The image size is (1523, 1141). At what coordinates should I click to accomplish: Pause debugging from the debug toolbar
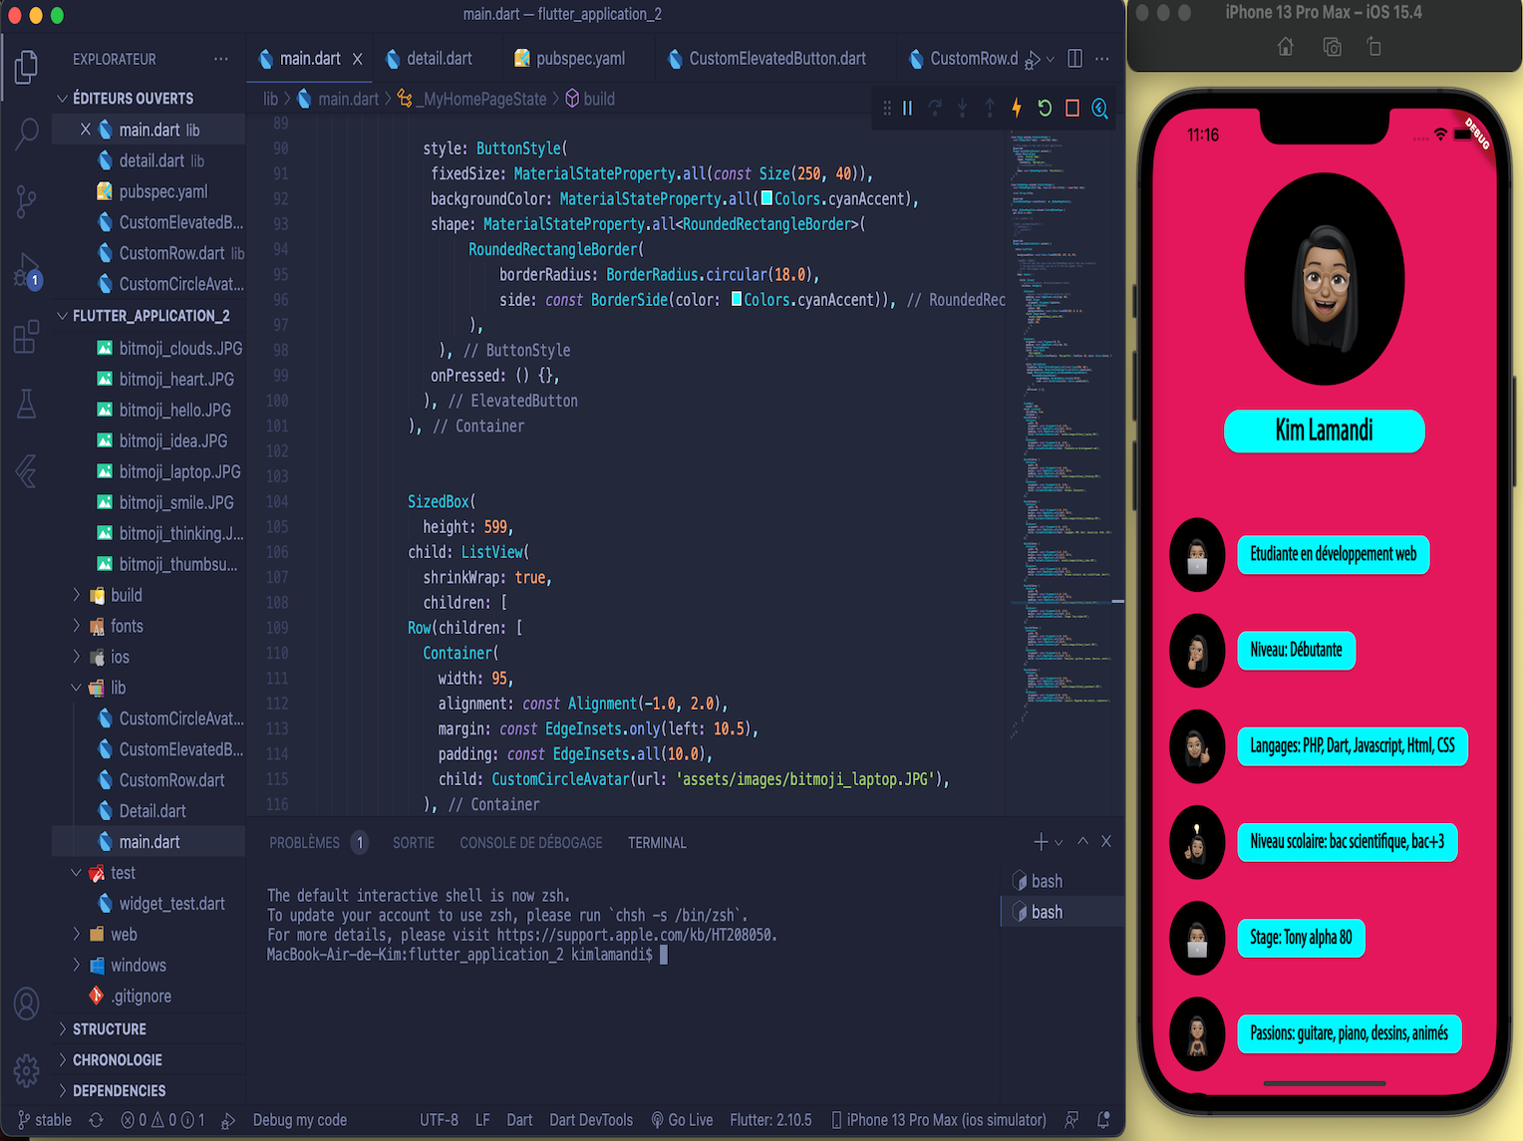coord(907,108)
